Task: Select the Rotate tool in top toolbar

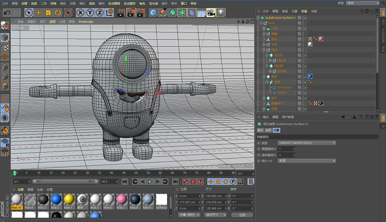Action: click(58, 13)
